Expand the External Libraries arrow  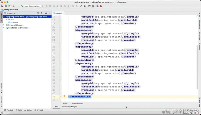[4, 25]
